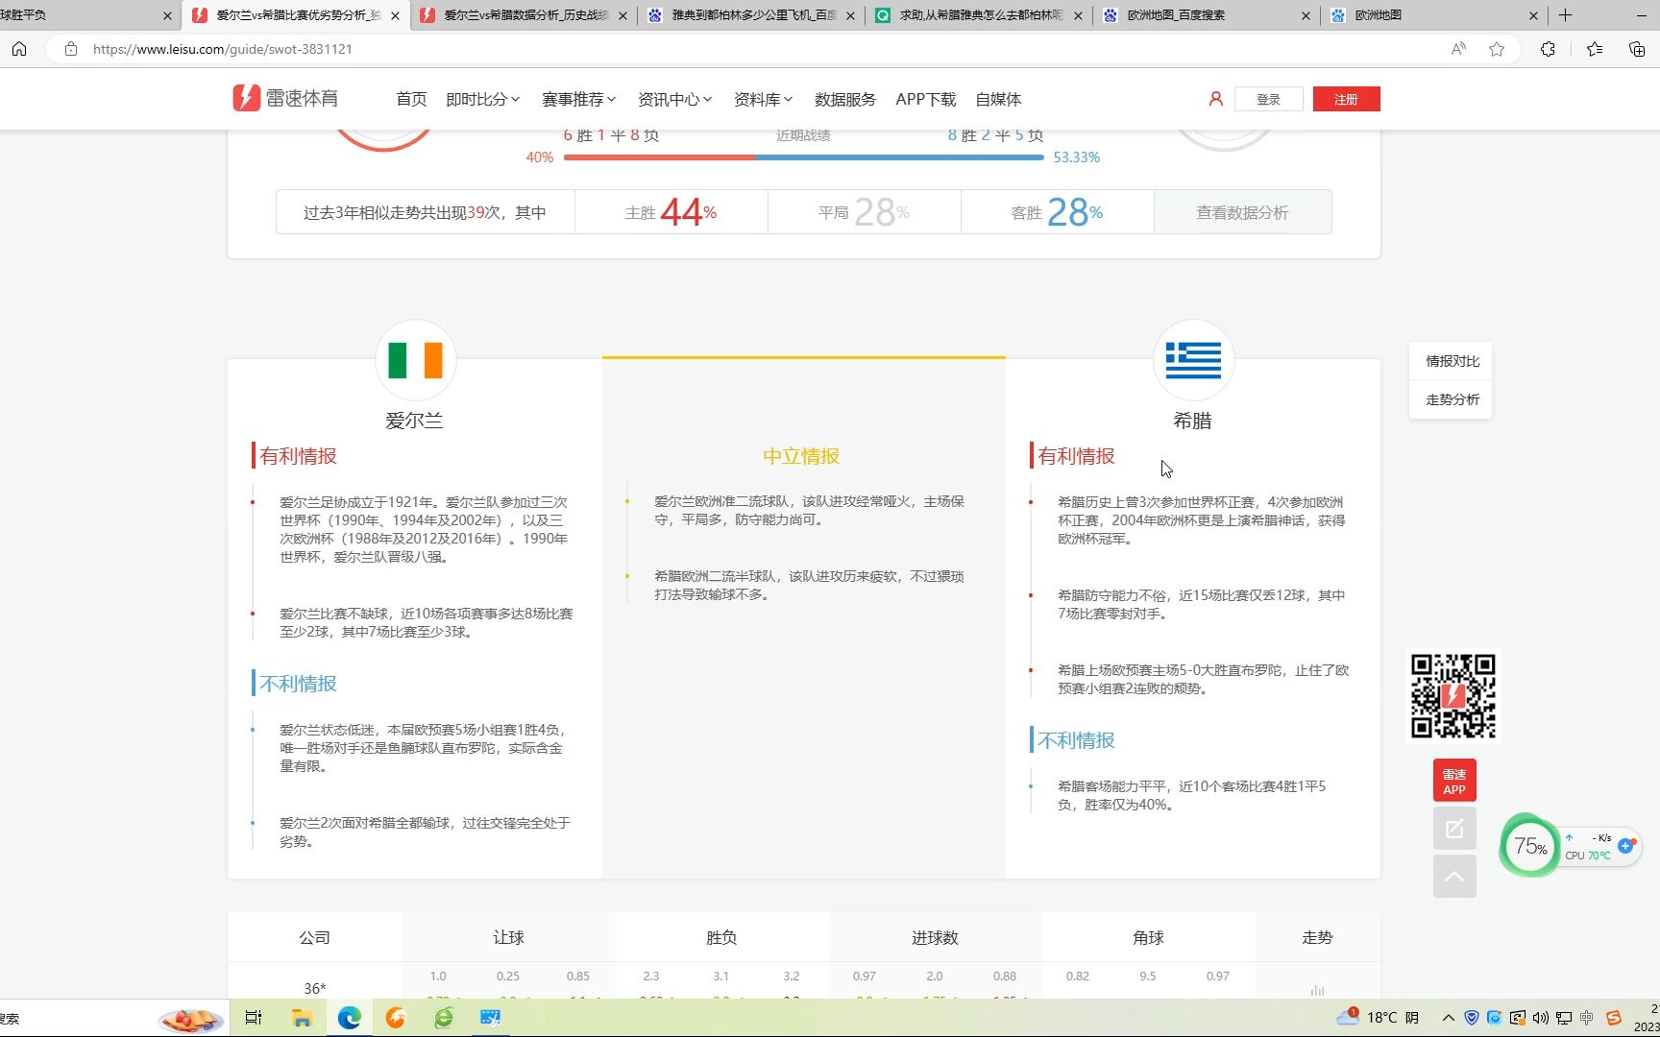Open the 首页 menu item
This screenshot has height=1037, width=1660.
(411, 99)
